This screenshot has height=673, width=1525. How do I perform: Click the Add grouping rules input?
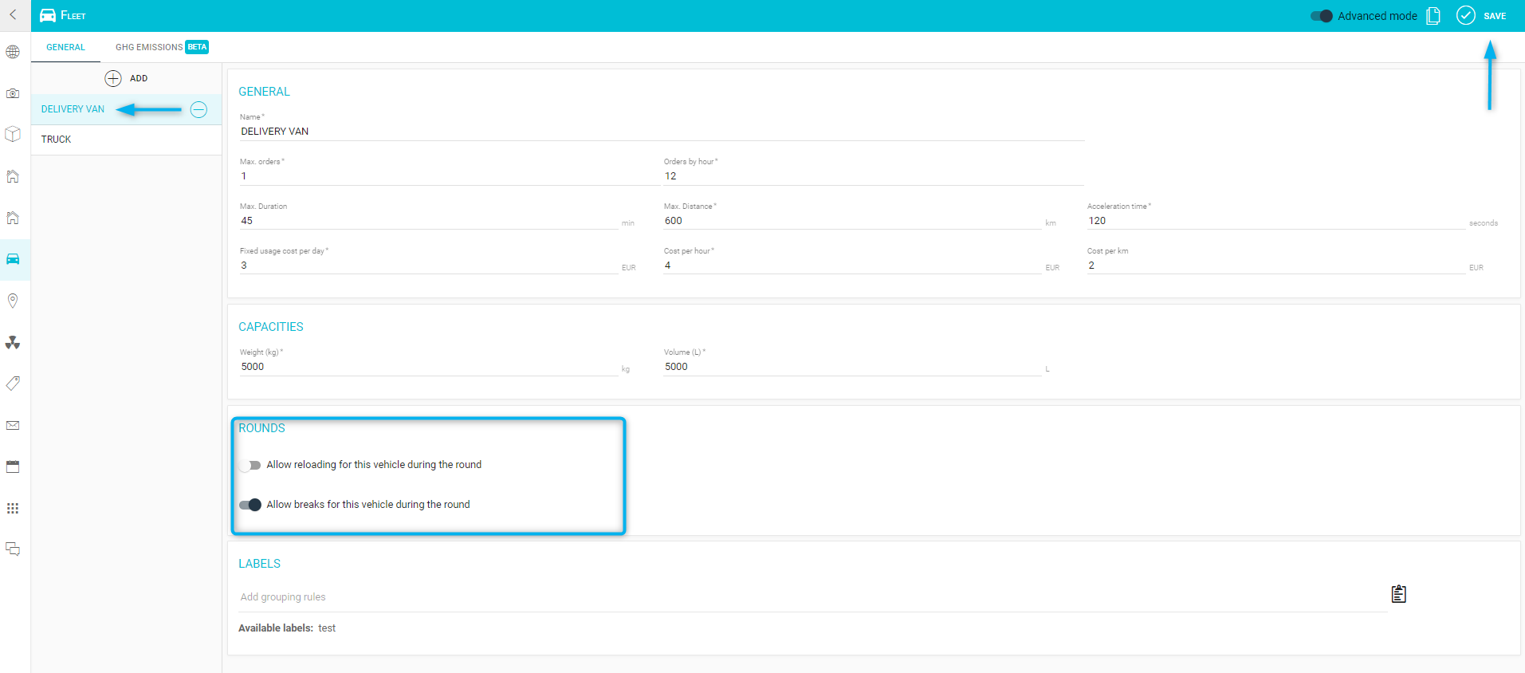[x=813, y=597]
